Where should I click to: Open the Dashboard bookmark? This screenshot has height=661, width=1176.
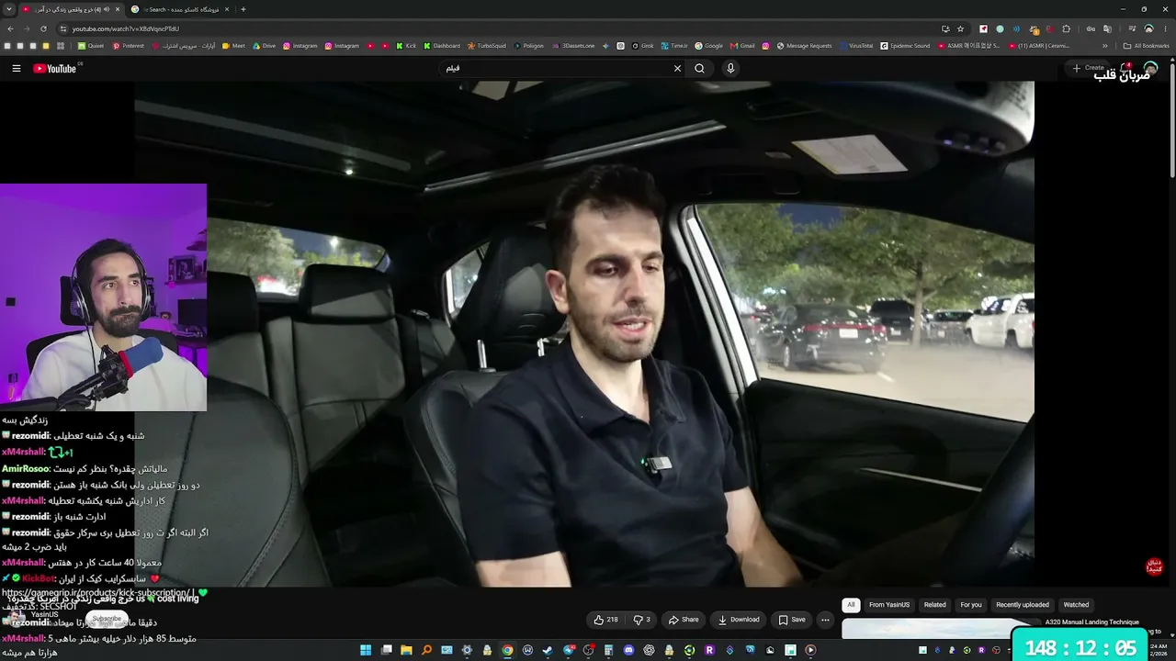click(x=441, y=46)
